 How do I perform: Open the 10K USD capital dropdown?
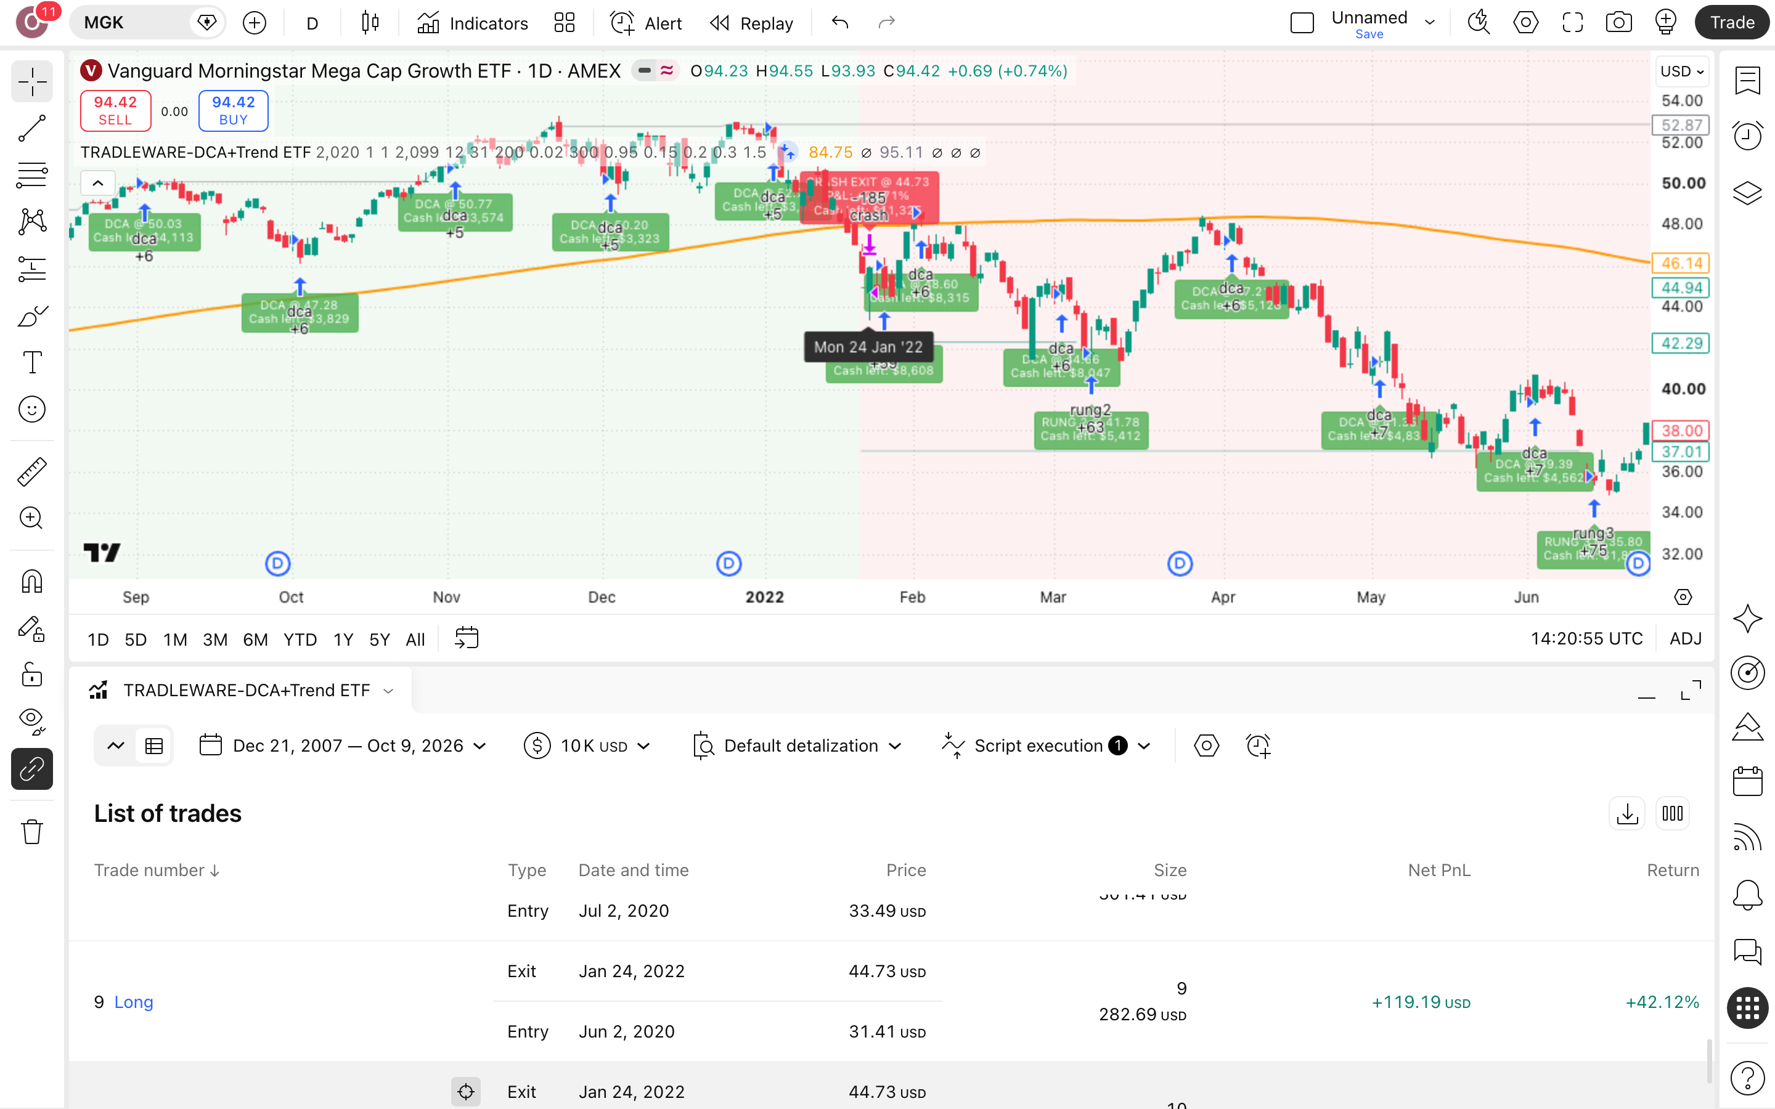click(x=587, y=746)
